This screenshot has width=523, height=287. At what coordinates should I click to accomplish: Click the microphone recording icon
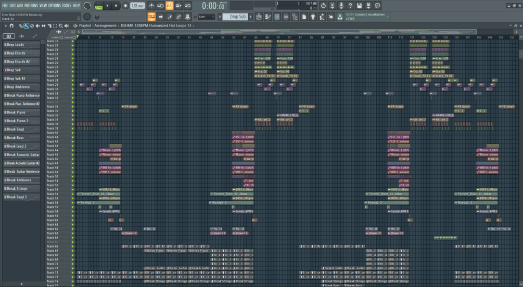tap(341, 5)
